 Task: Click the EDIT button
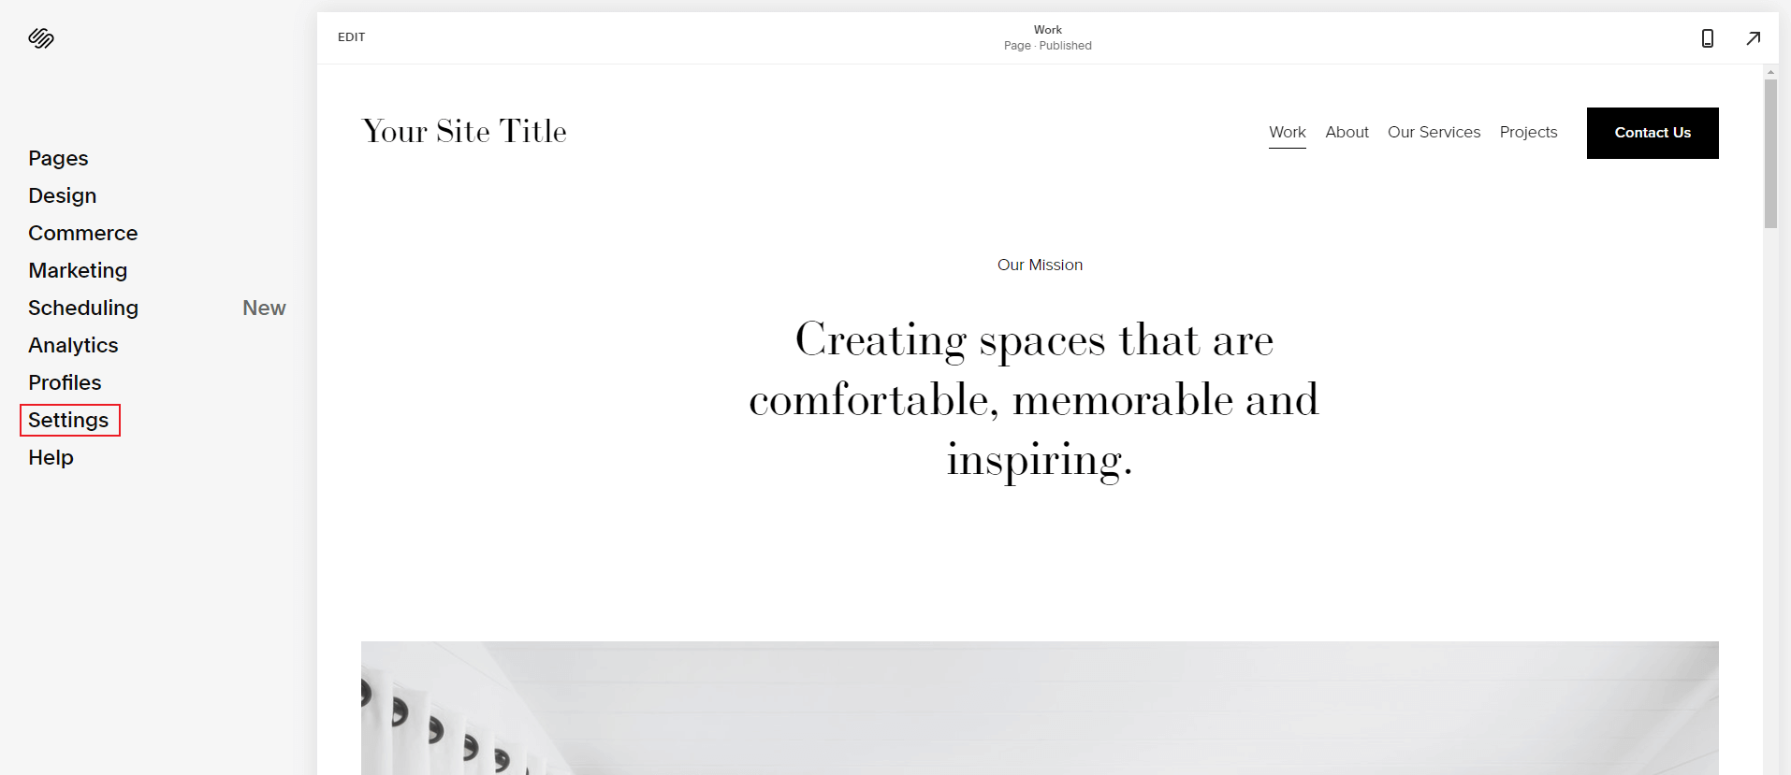tap(352, 37)
